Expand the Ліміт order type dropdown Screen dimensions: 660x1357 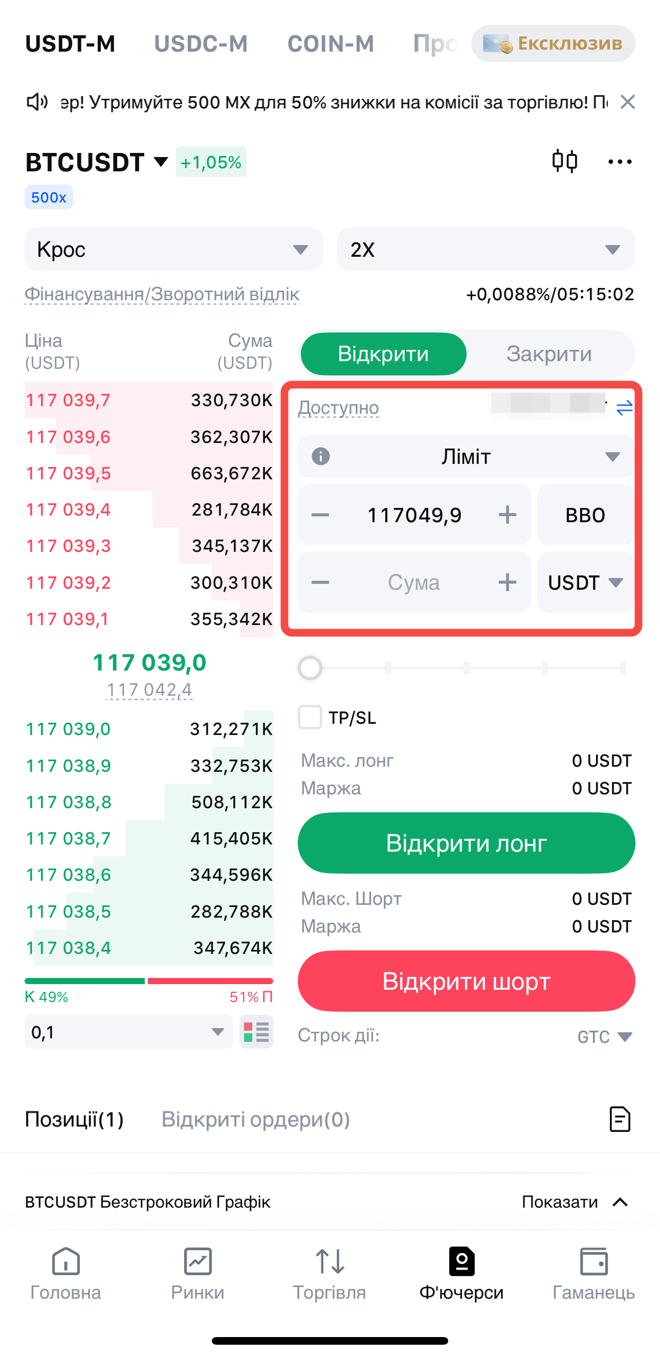tap(466, 456)
